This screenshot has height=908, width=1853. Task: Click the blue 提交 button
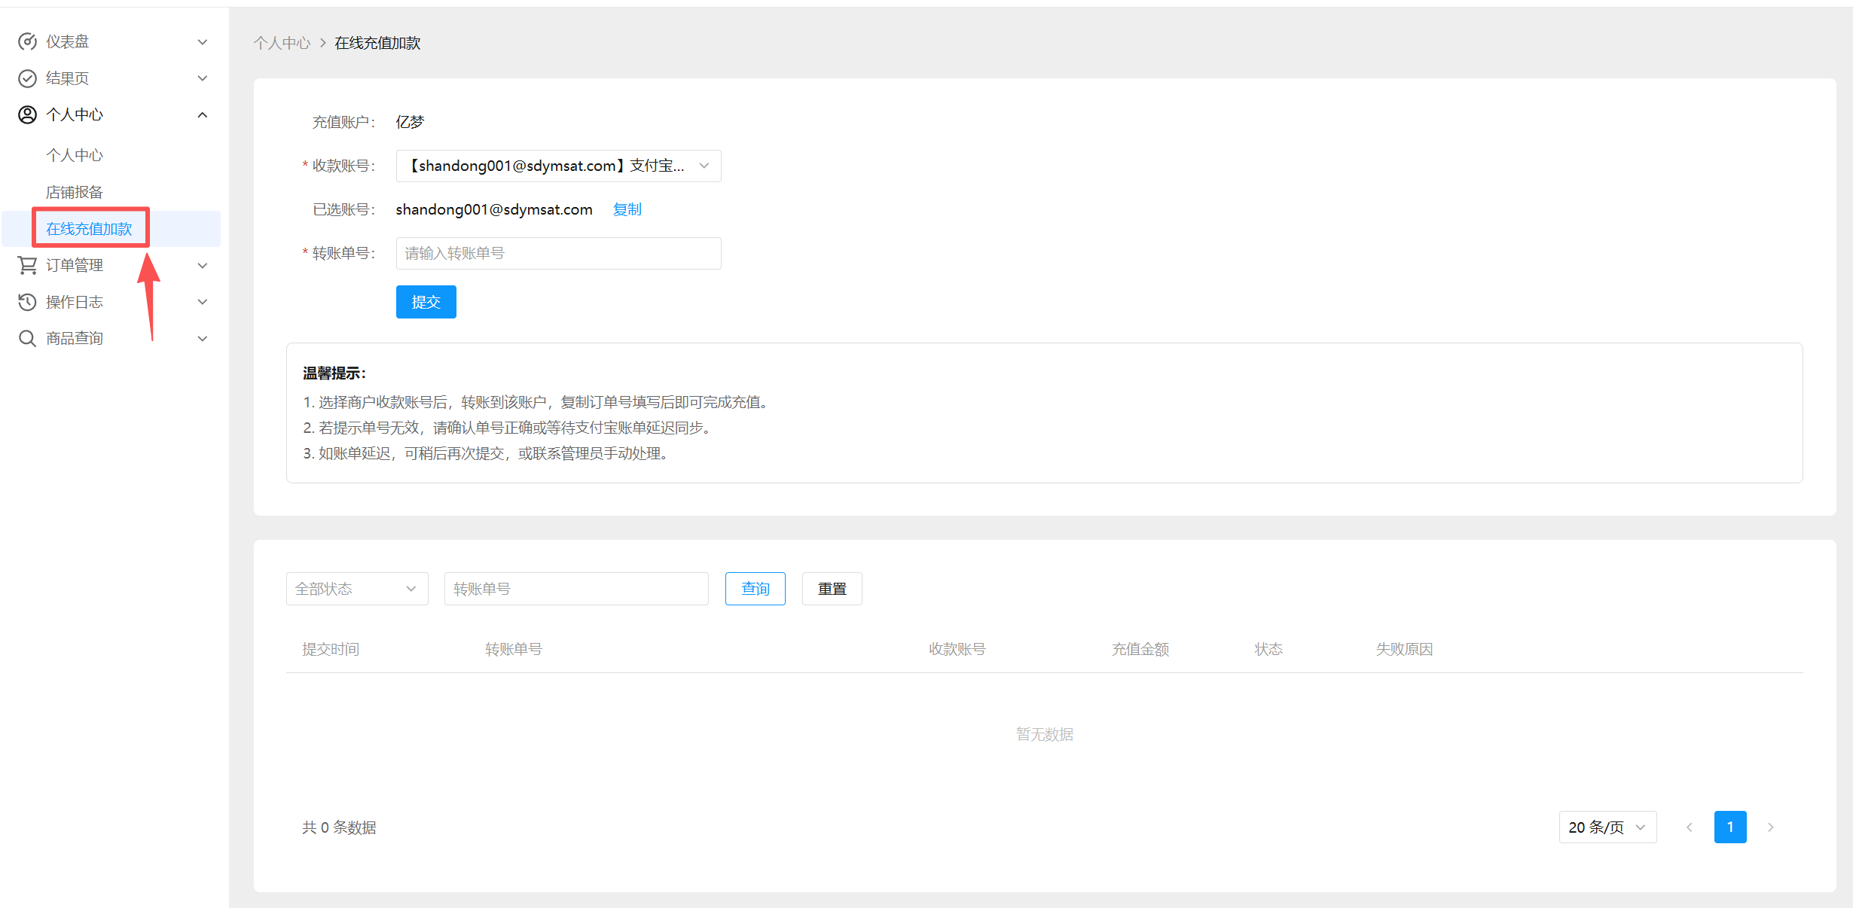426,302
